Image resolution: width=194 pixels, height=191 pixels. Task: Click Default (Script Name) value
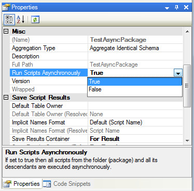(135, 122)
